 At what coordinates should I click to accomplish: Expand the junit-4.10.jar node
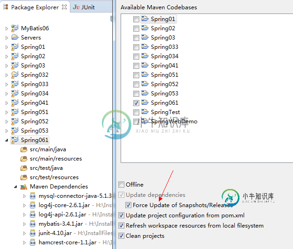click(25, 233)
